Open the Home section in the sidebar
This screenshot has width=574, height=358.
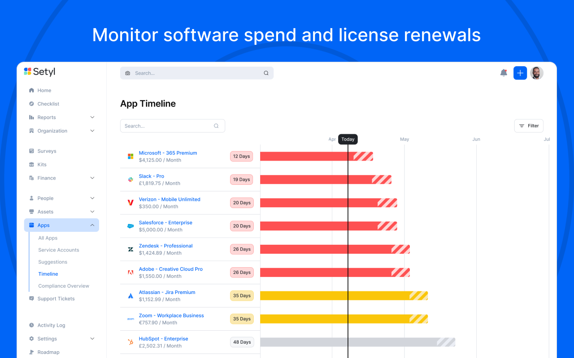click(44, 90)
